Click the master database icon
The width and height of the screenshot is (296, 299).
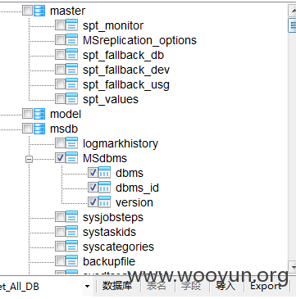[39, 11]
